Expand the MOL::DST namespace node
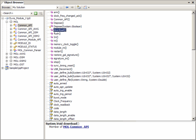This screenshot has width=196, height=140. click(7, 65)
